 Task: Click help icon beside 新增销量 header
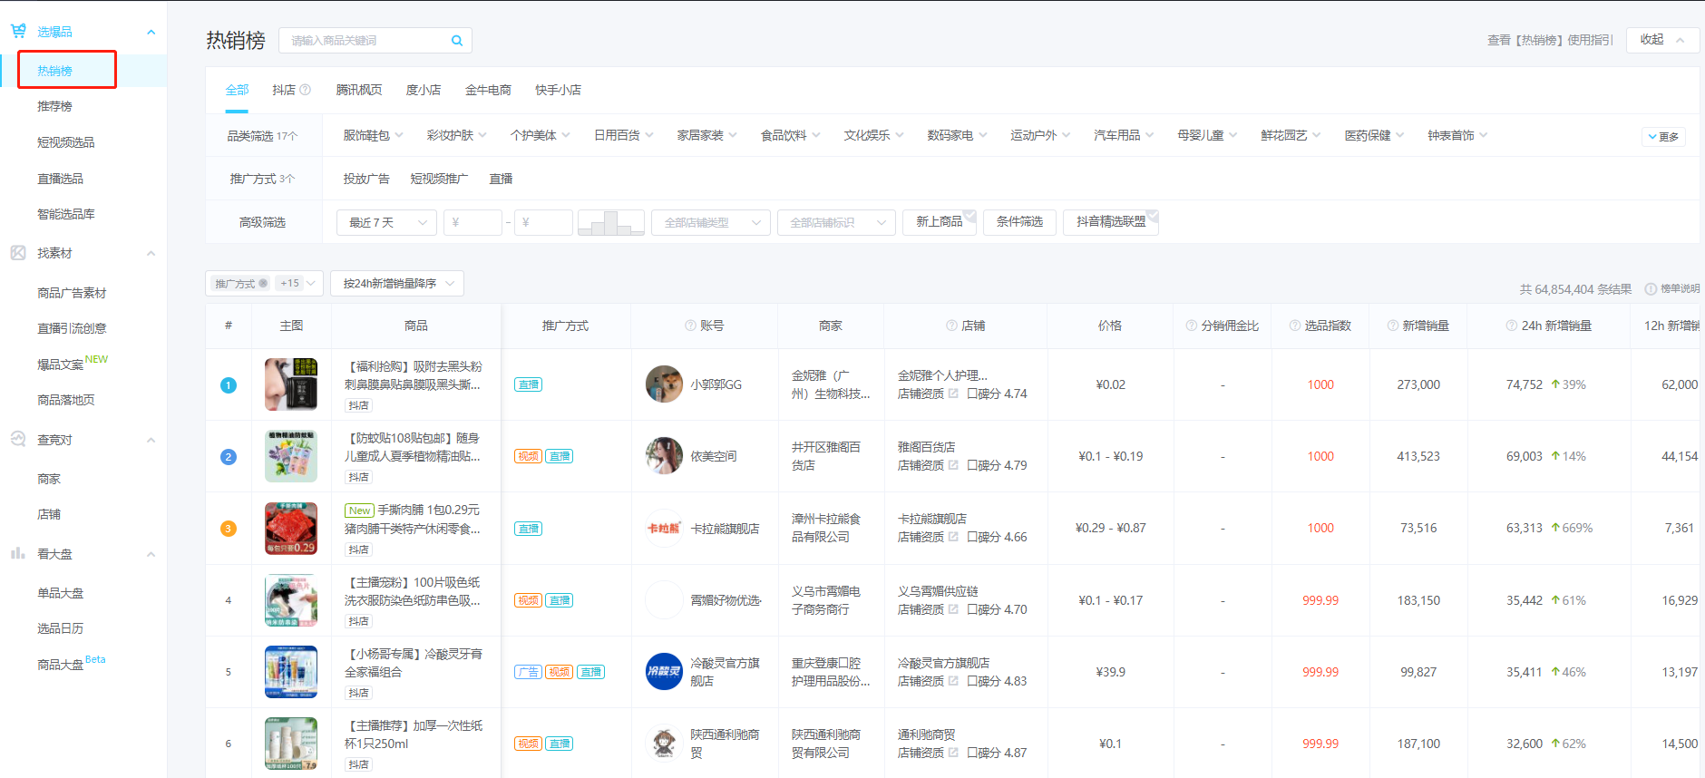click(x=1393, y=326)
